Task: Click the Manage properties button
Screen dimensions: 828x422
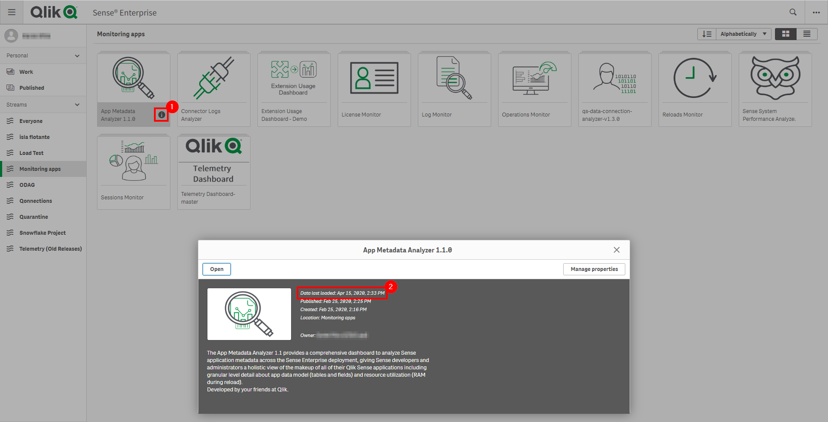Action: tap(594, 269)
